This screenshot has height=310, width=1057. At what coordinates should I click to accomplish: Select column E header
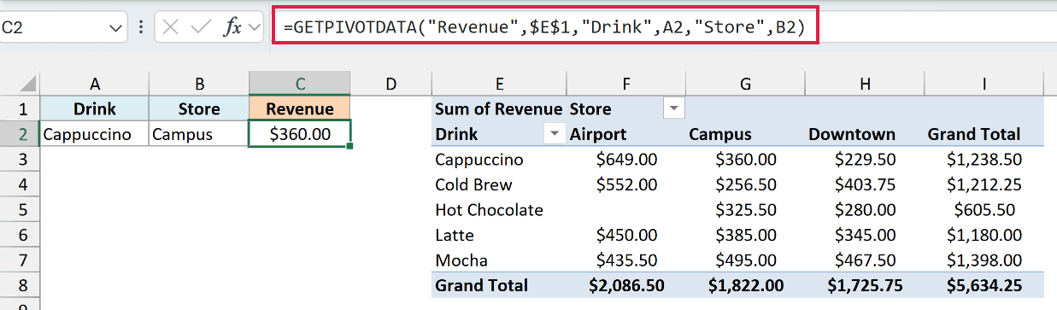(x=499, y=84)
